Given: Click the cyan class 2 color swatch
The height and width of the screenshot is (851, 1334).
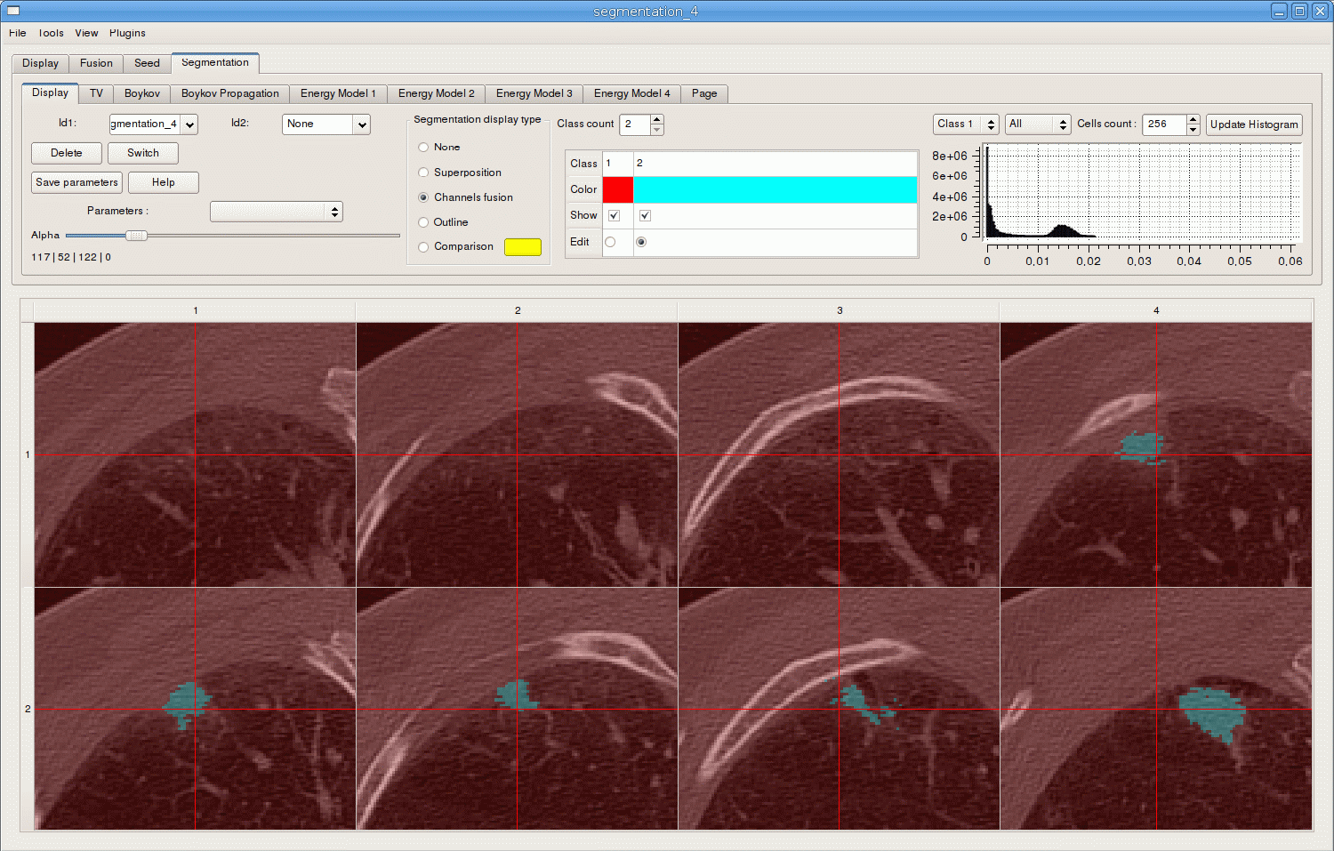Looking at the screenshot, I should pyautogui.click(x=775, y=189).
